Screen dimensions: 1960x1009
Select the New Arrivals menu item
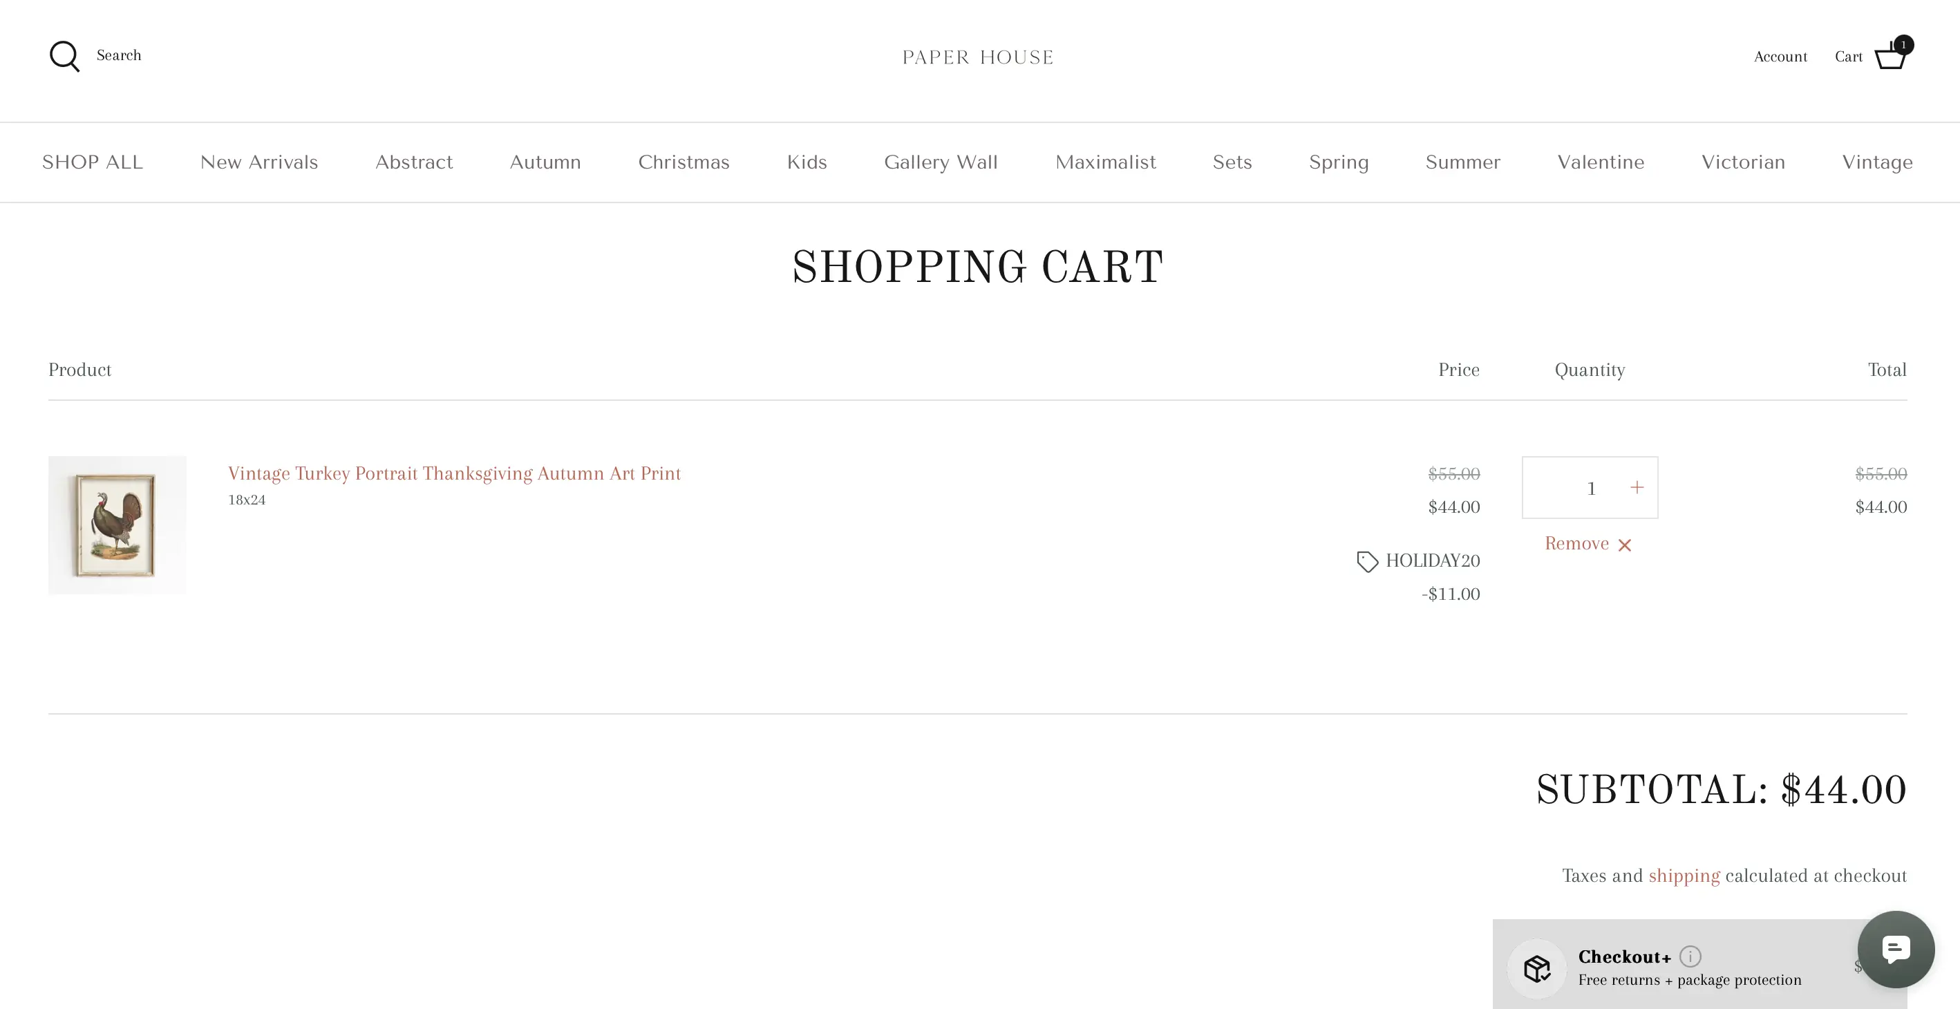coord(258,162)
